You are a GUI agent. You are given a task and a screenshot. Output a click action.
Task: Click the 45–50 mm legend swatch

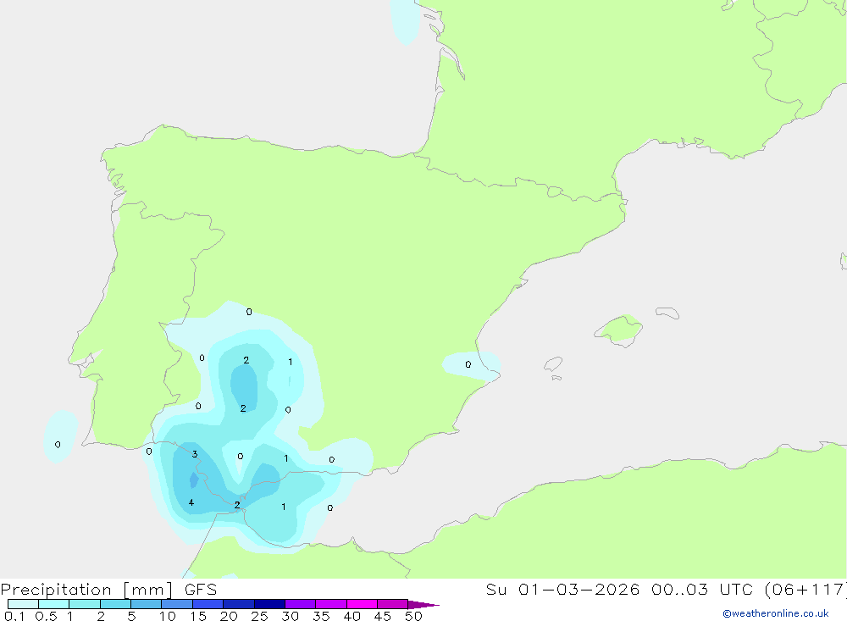[392, 604]
